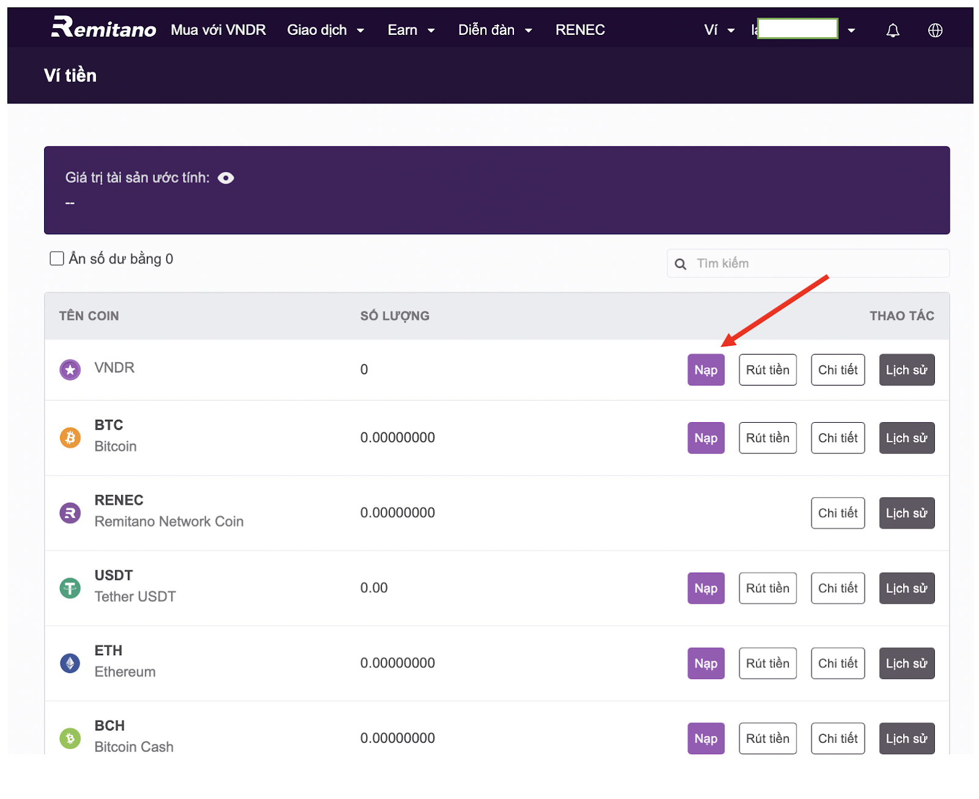Click the TÊN COIN column header
The image size is (979, 799).
pos(89,316)
